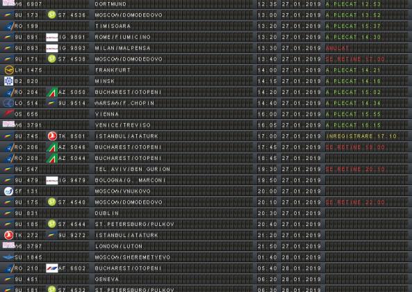The width and height of the screenshot is (412, 292).
Task: Click the Tarom logo beside RO 206
Action: coord(10,147)
